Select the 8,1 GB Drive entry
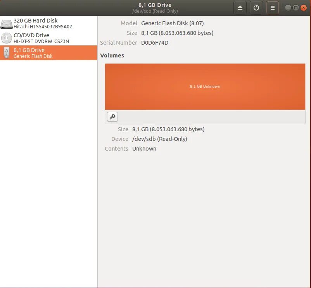The image size is (311, 288). [48, 53]
